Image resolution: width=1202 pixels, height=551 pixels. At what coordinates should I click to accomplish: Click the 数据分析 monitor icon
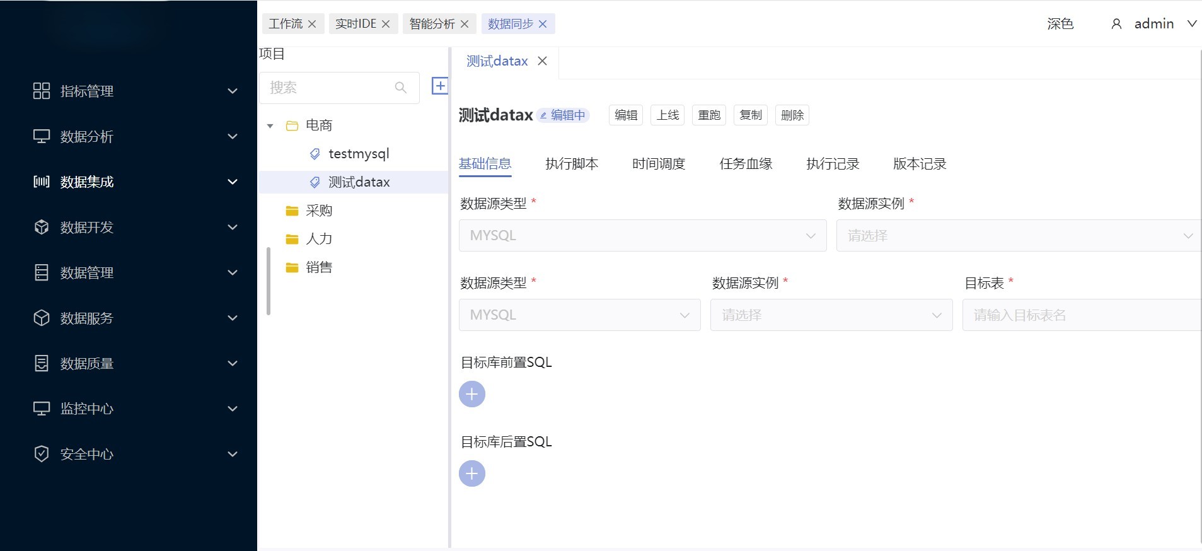[42, 136]
